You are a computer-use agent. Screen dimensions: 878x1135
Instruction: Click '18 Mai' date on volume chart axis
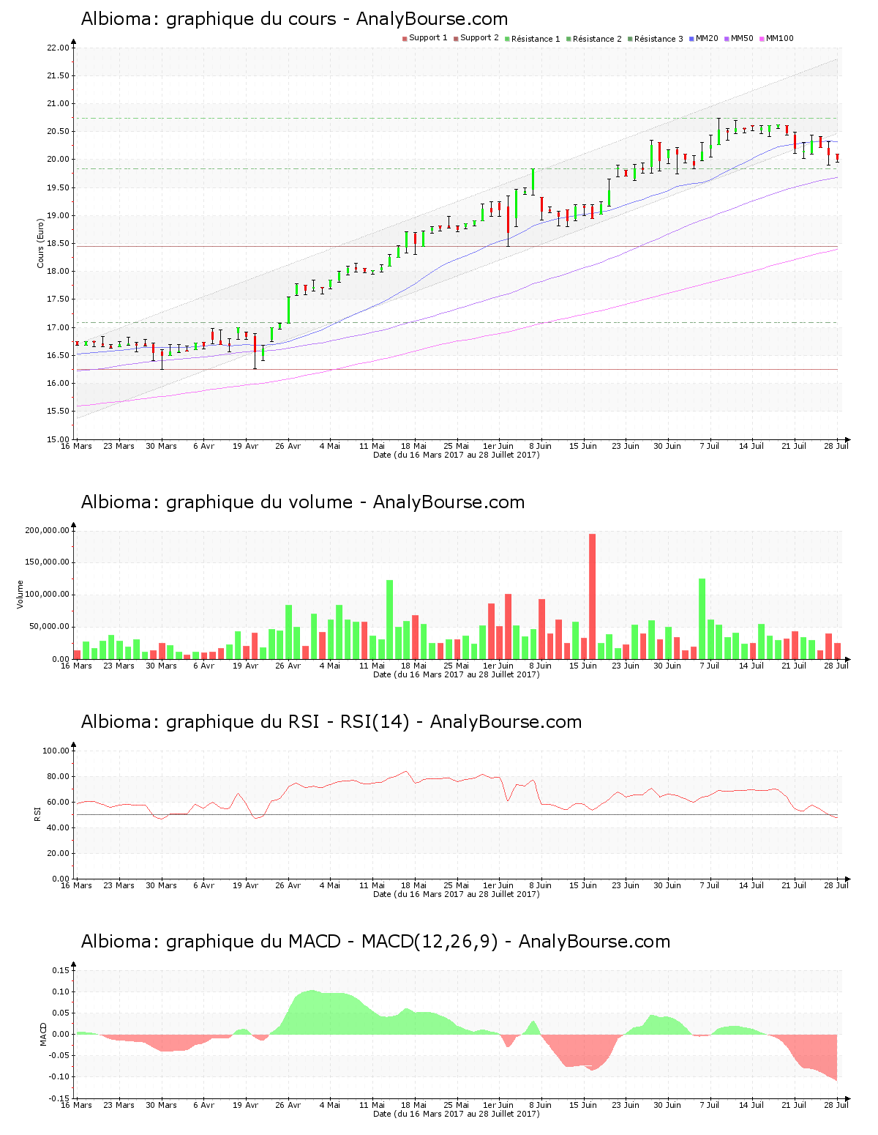click(414, 666)
